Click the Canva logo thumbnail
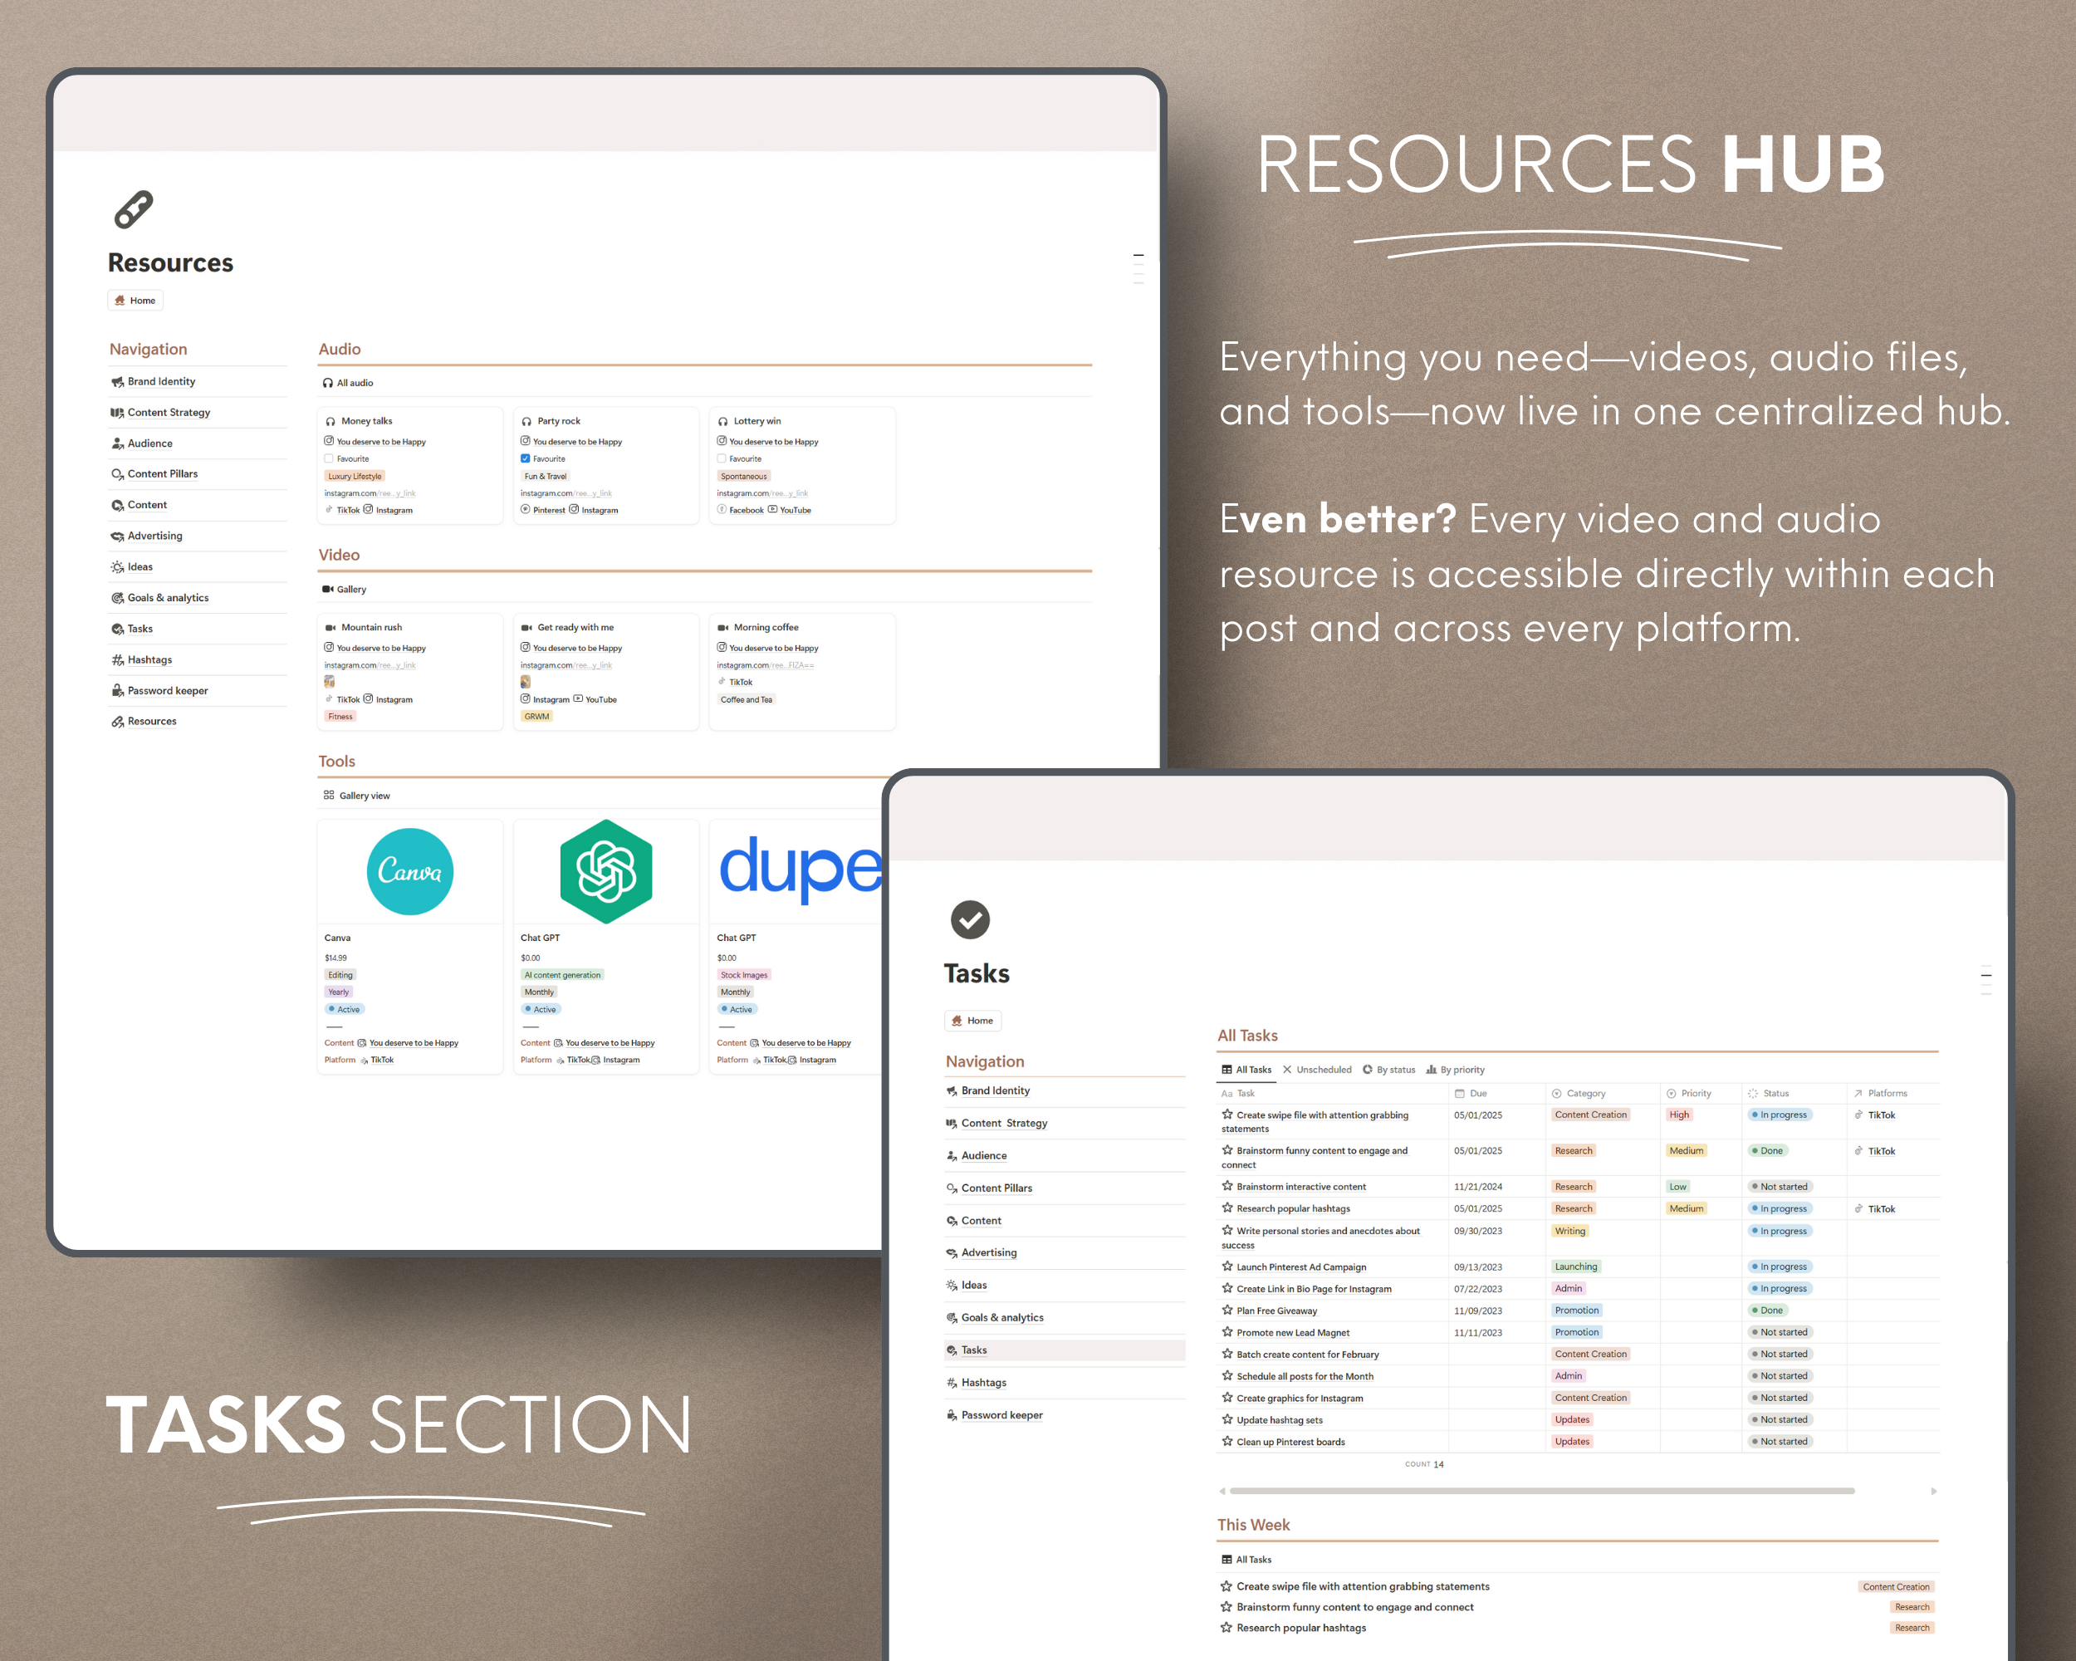The width and height of the screenshot is (2076, 1661). pyautogui.click(x=409, y=871)
